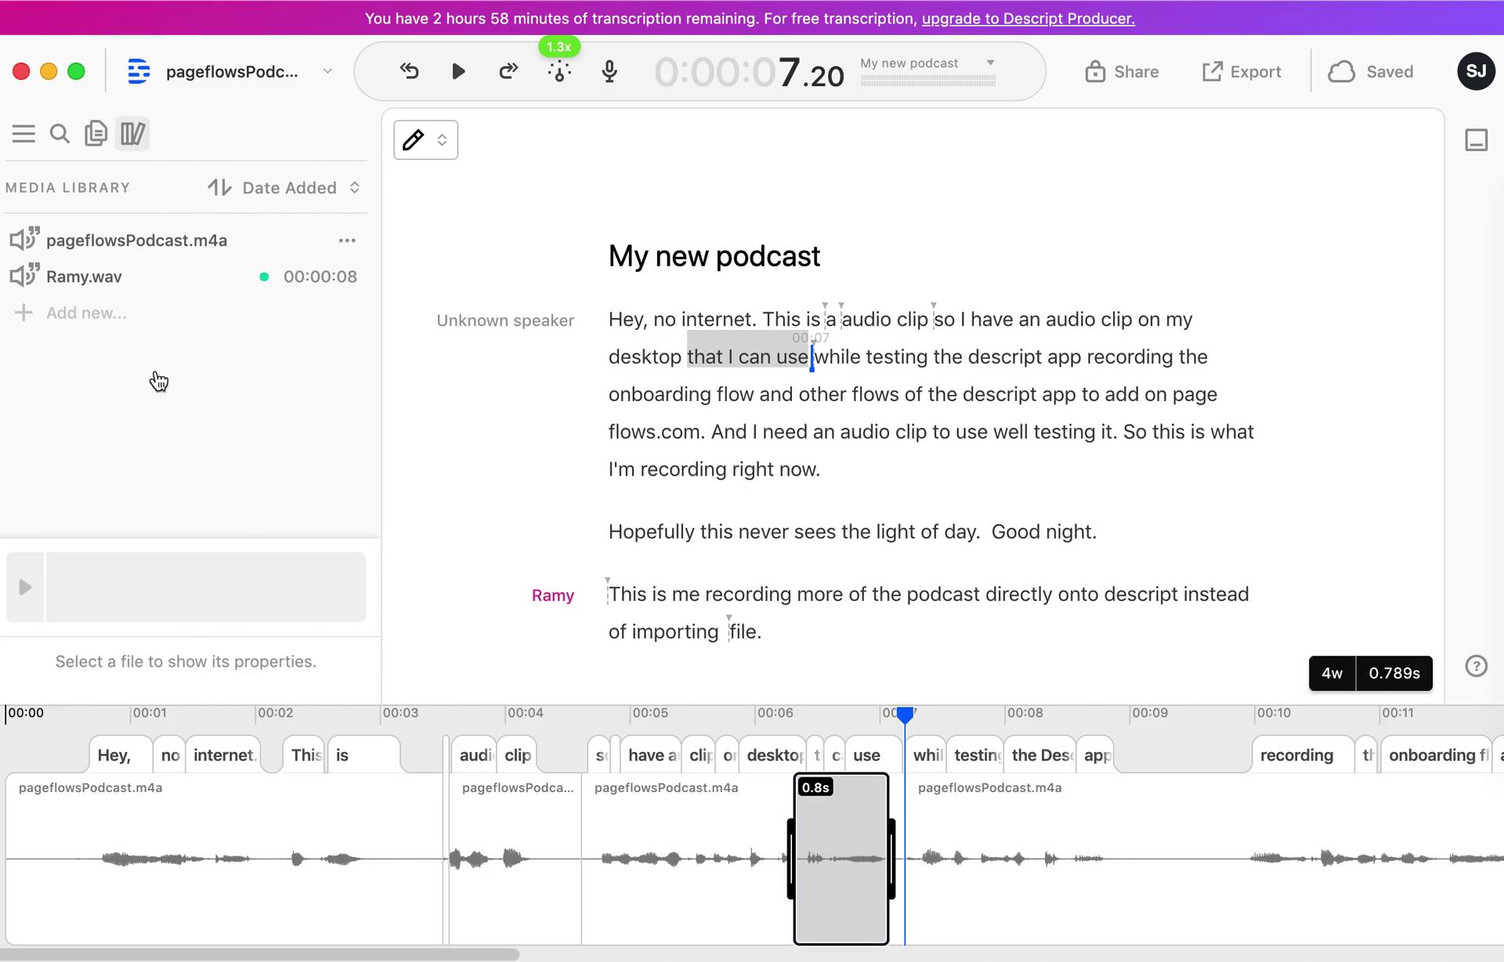Expand the pageflowsPodc project dropdown
1504x962 pixels.
click(x=327, y=71)
